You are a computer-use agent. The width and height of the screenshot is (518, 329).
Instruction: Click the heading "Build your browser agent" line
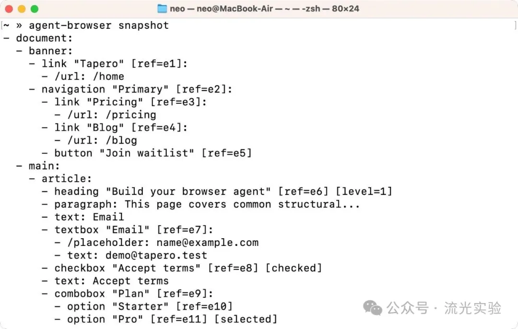217,192
